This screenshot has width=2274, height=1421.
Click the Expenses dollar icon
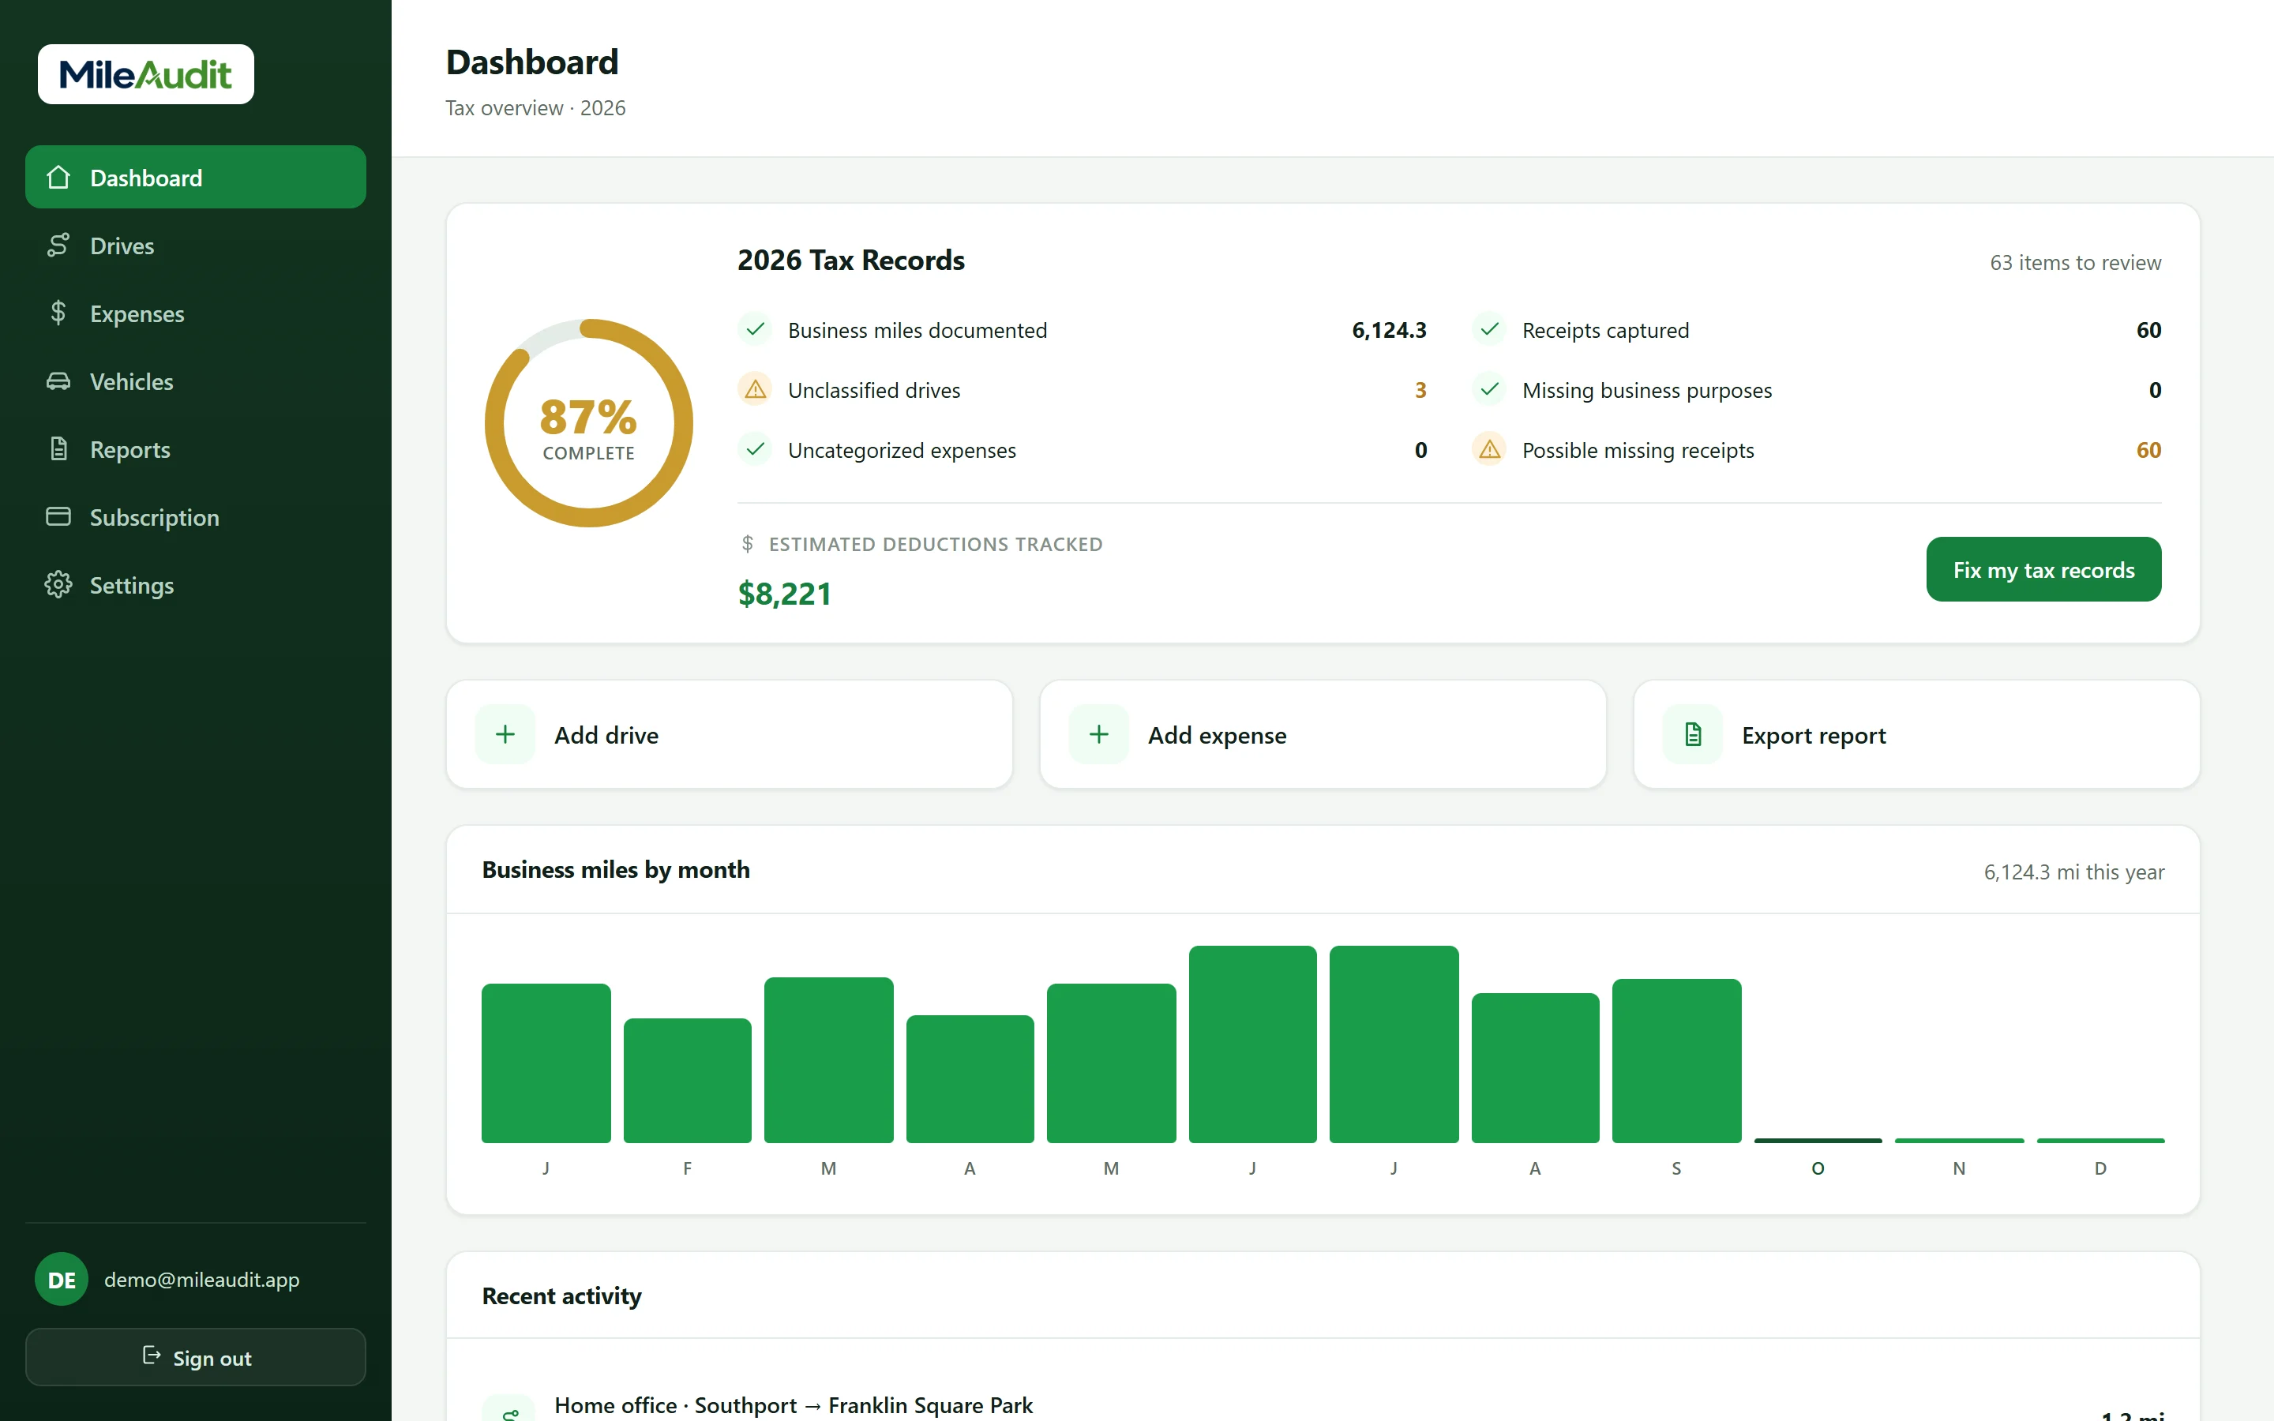coord(58,313)
